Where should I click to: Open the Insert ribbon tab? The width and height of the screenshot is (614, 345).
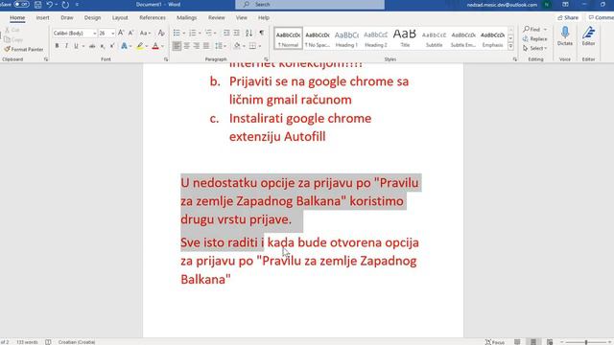[x=42, y=17]
